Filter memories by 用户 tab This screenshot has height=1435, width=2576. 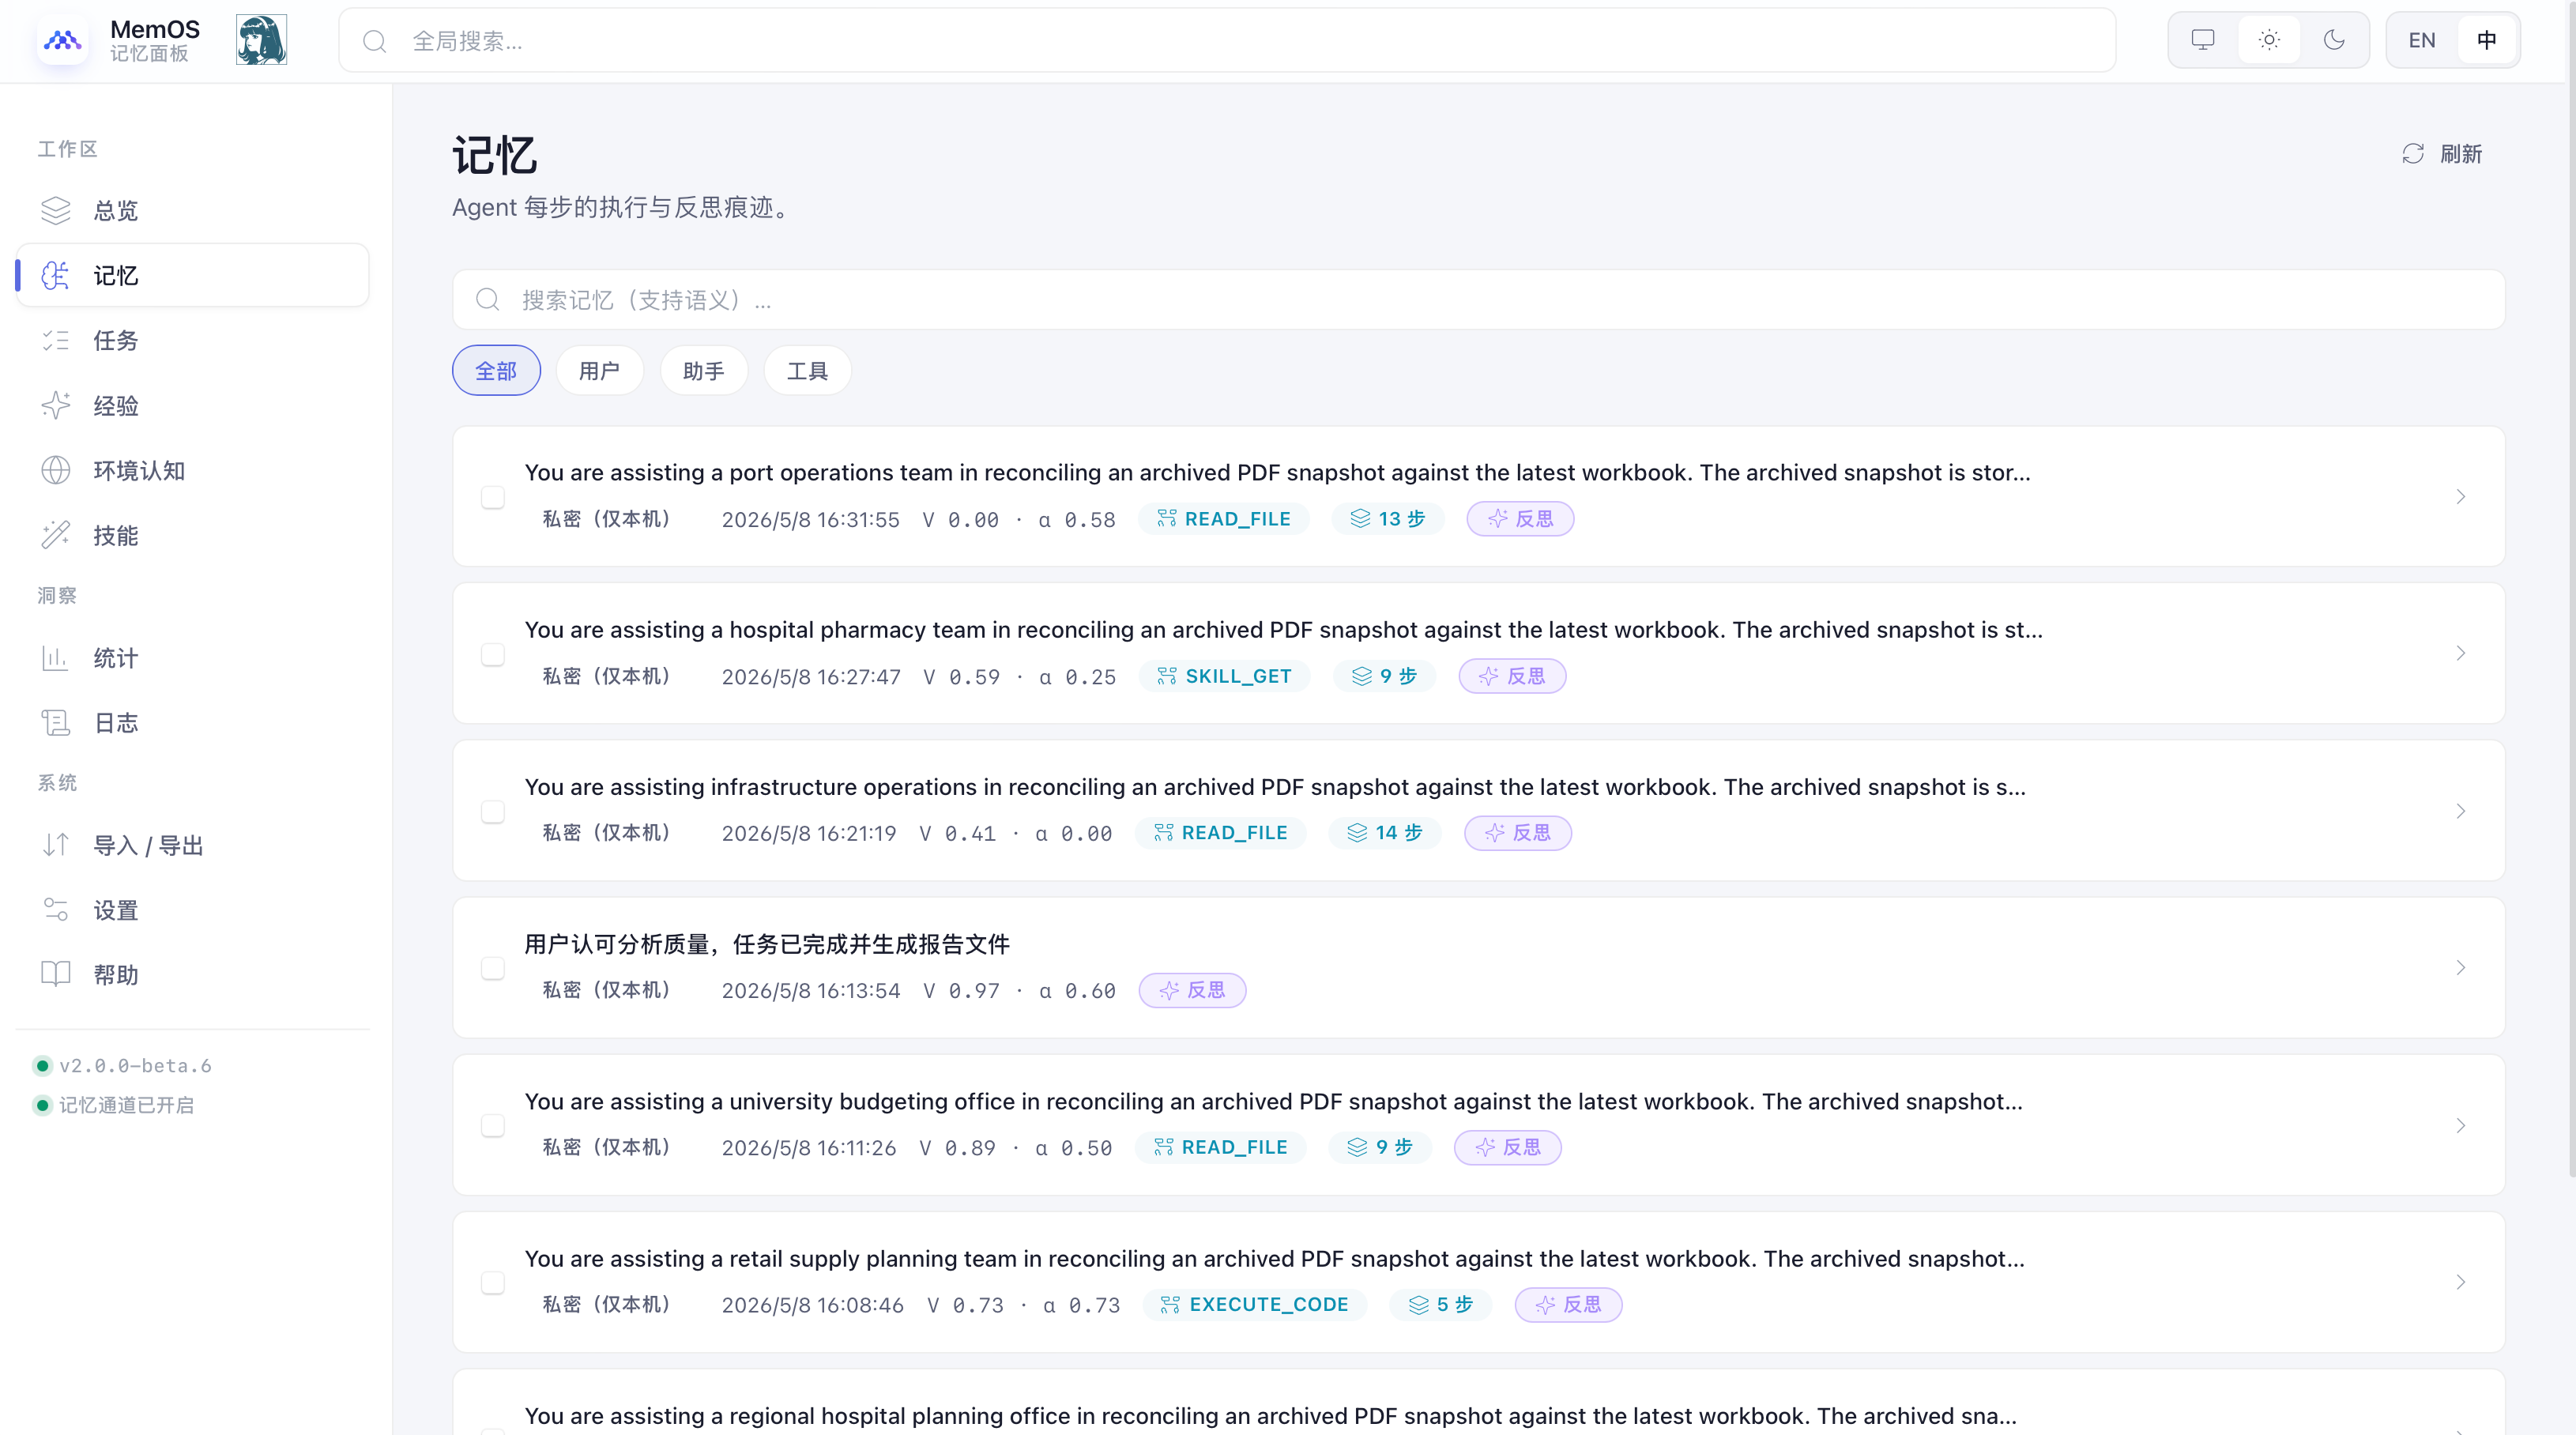[599, 371]
